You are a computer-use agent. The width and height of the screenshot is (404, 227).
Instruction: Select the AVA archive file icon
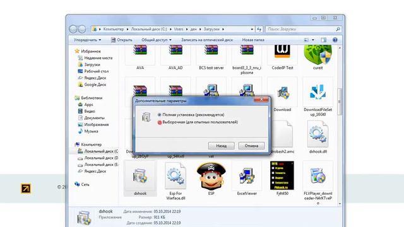tap(140, 50)
